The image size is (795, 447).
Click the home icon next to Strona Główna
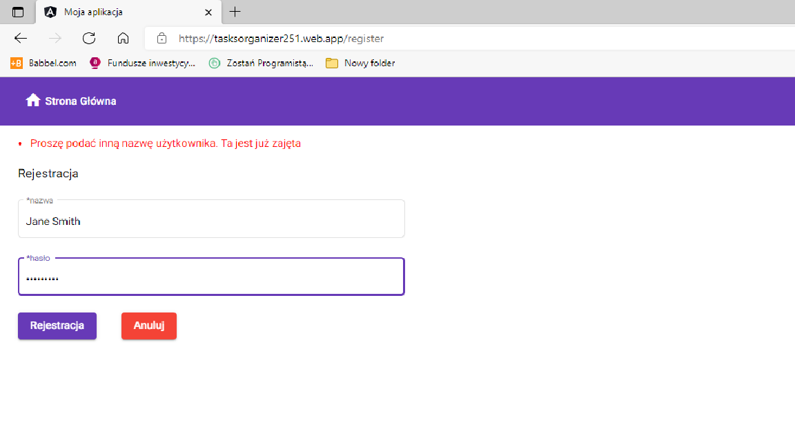coord(32,100)
